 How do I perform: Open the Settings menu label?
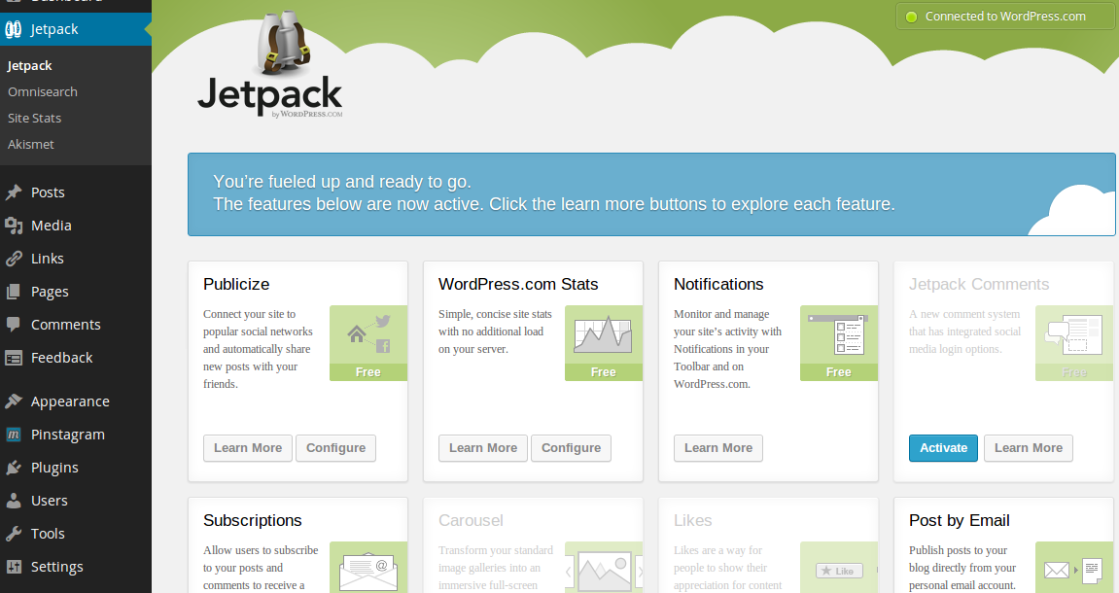(x=57, y=567)
